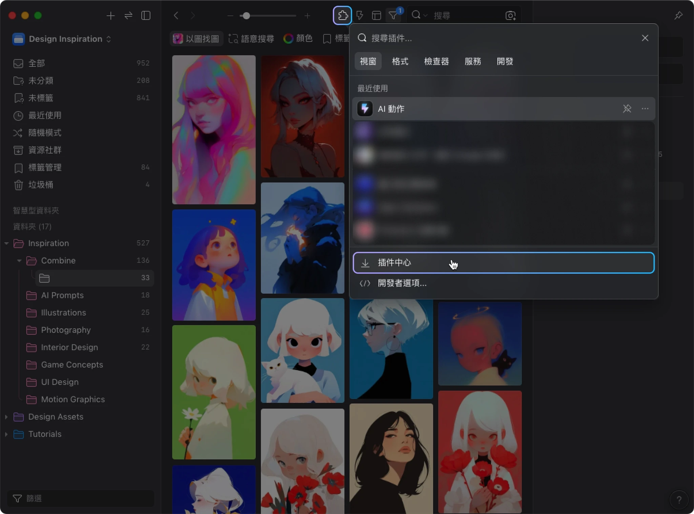Click the image search camera icon
This screenshot has width=694, height=514.
point(510,16)
